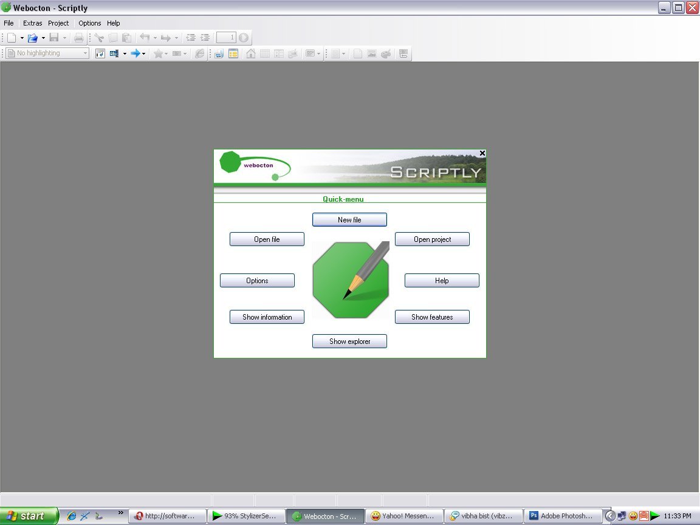Click the star bookmark icon

pos(158,53)
